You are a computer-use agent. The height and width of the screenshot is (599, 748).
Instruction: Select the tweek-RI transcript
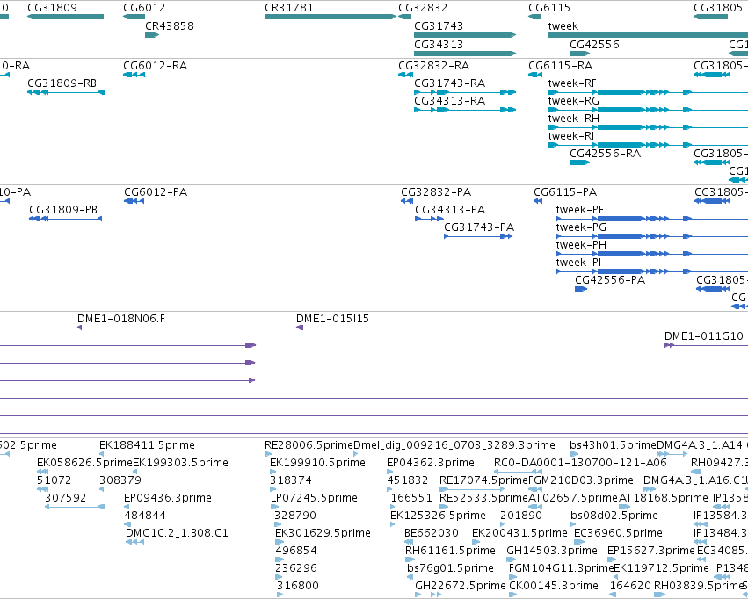[649, 145]
